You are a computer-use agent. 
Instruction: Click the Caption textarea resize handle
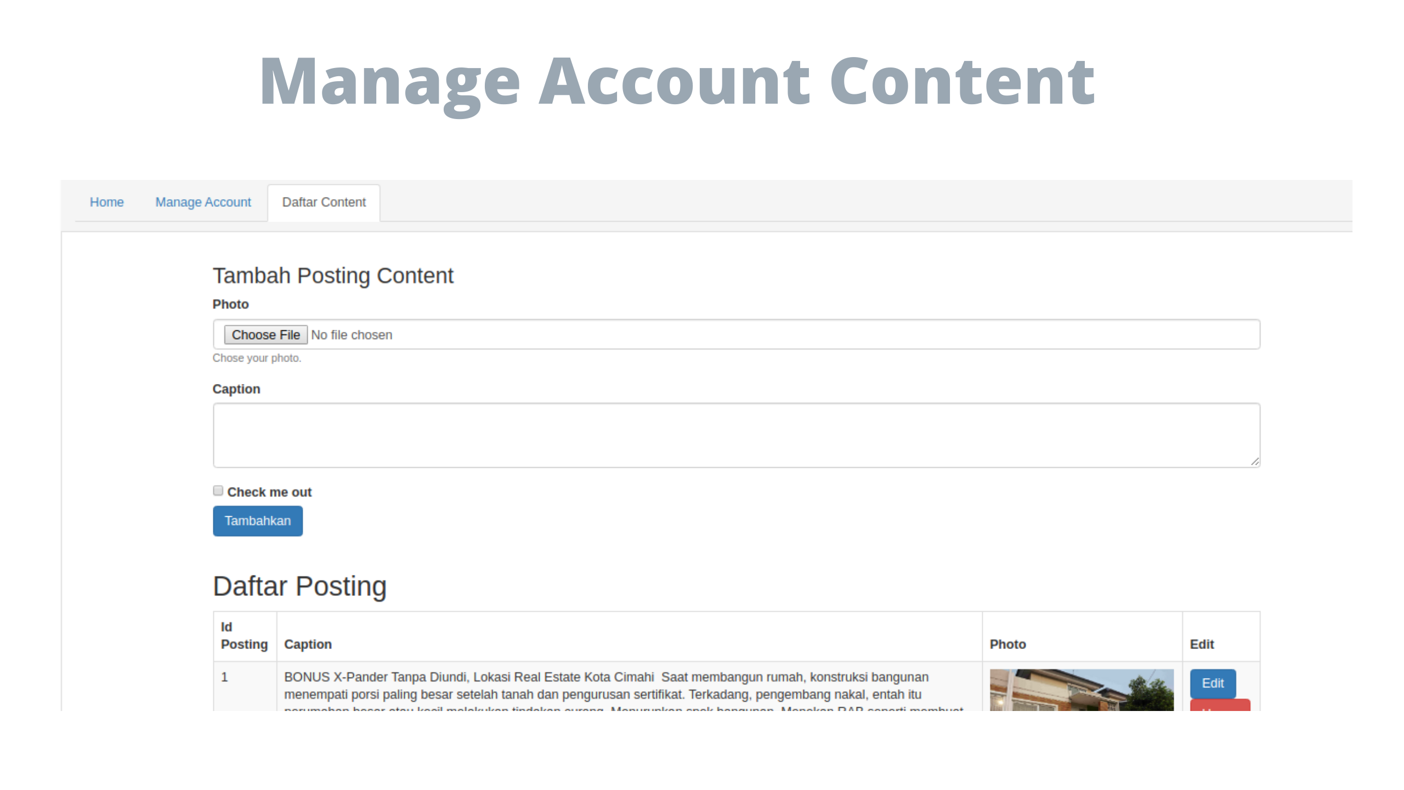pos(1255,462)
